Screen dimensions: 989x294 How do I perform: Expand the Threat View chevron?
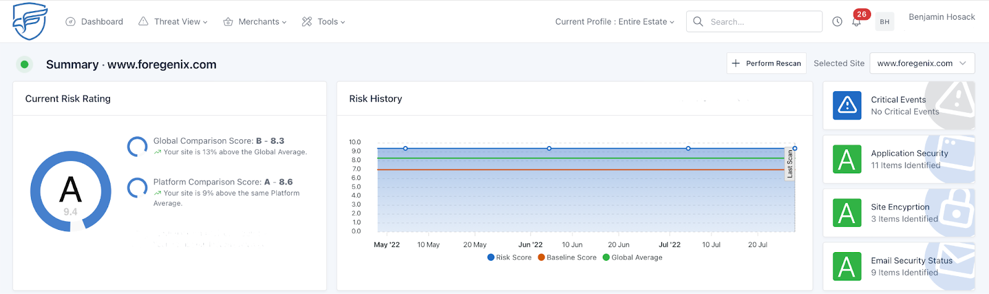[x=205, y=22]
